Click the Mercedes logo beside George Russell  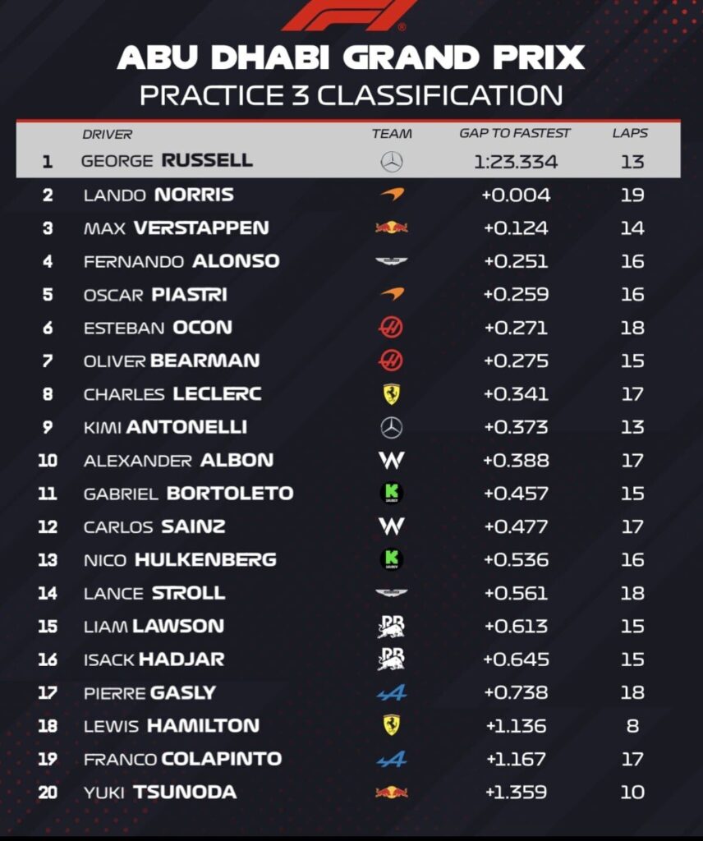pos(392,162)
